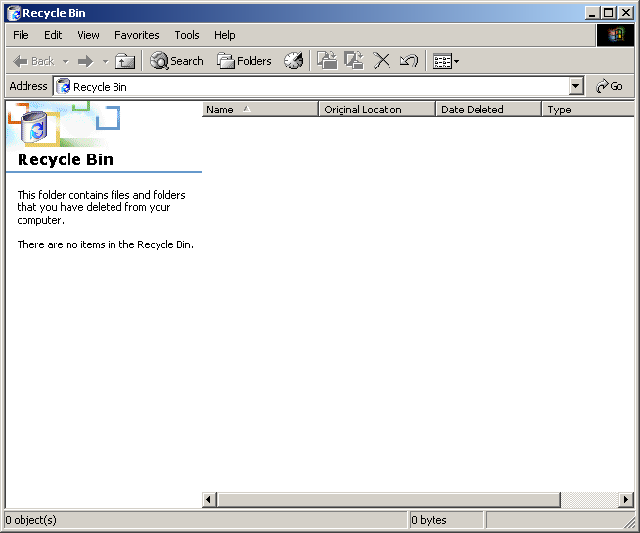Click the Forward arrow button

pos(85,61)
